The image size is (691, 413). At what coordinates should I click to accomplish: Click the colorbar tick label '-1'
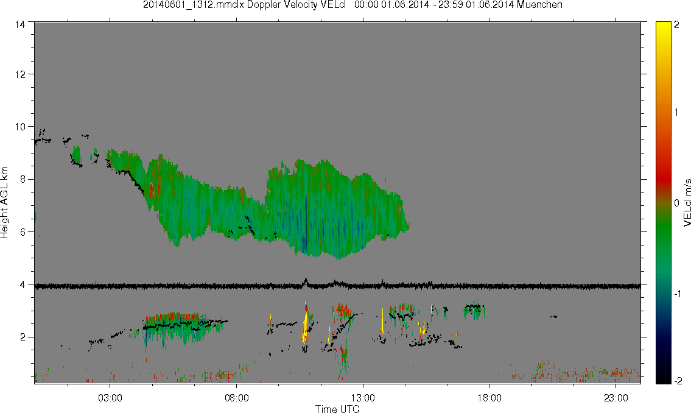tap(676, 294)
